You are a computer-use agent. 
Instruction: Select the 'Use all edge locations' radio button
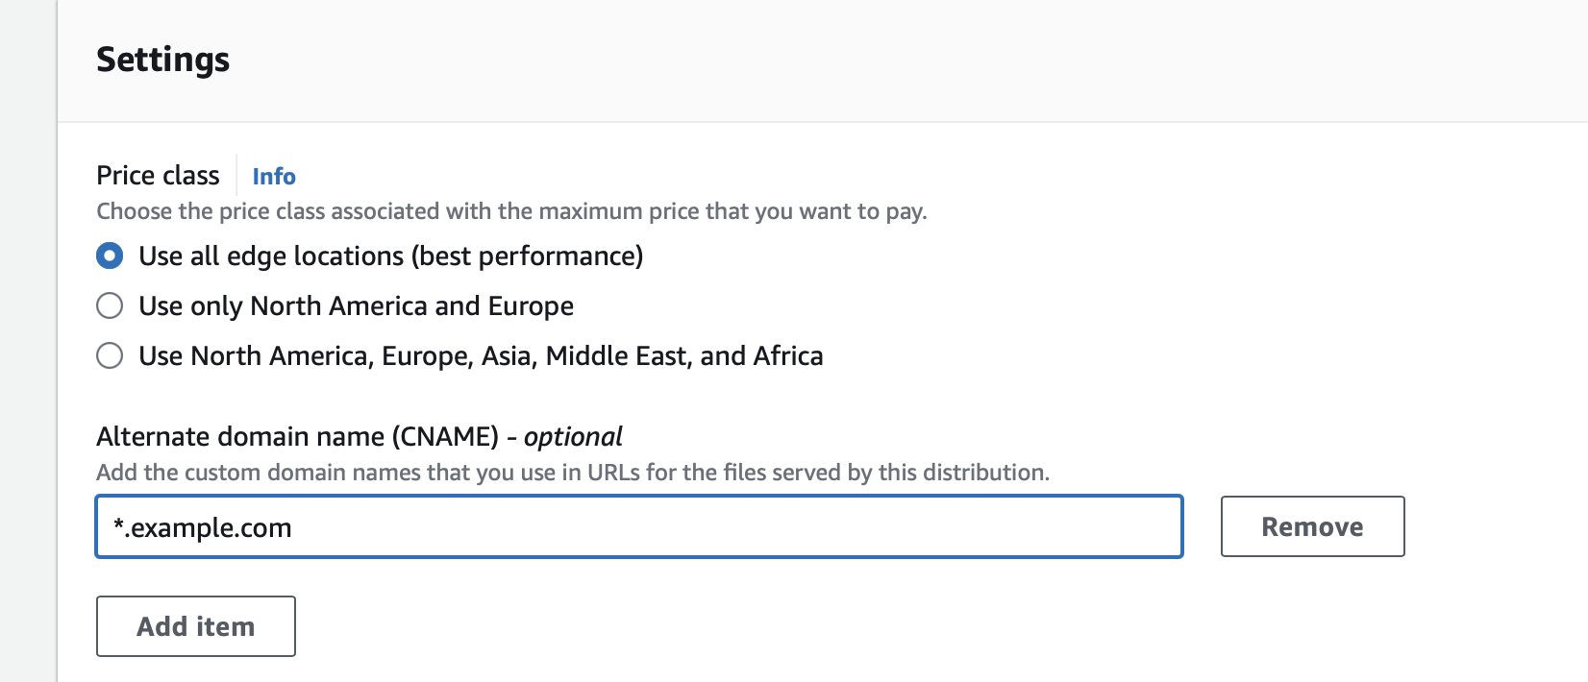click(110, 256)
